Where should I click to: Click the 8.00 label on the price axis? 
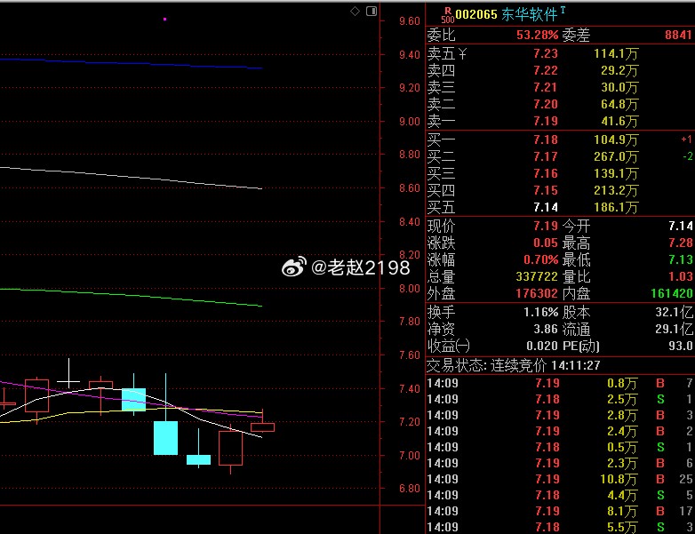(409, 289)
